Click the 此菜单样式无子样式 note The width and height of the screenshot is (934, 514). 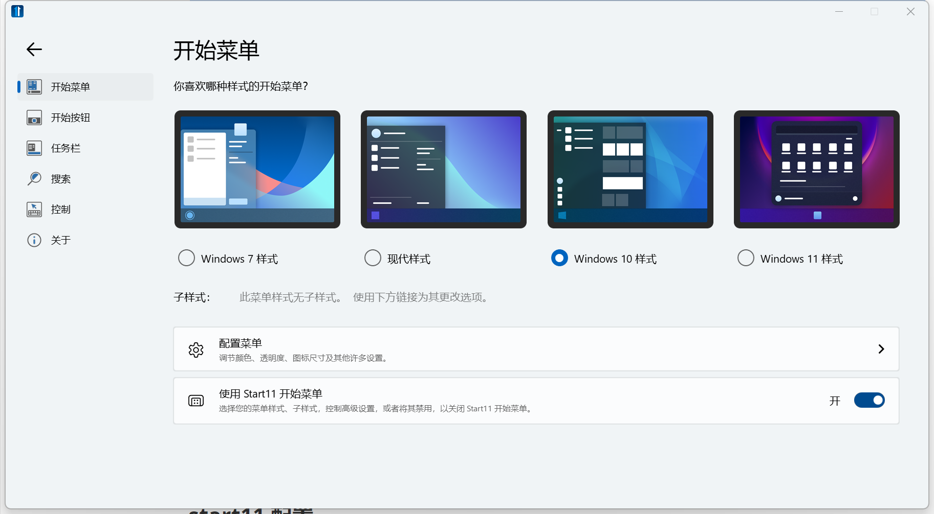[290, 297]
